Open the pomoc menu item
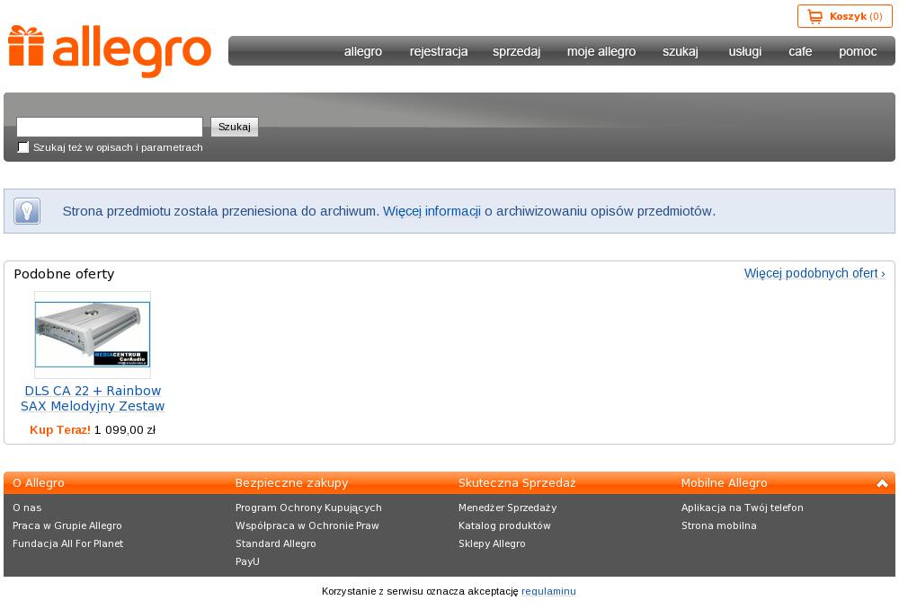 tap(857, 51)
